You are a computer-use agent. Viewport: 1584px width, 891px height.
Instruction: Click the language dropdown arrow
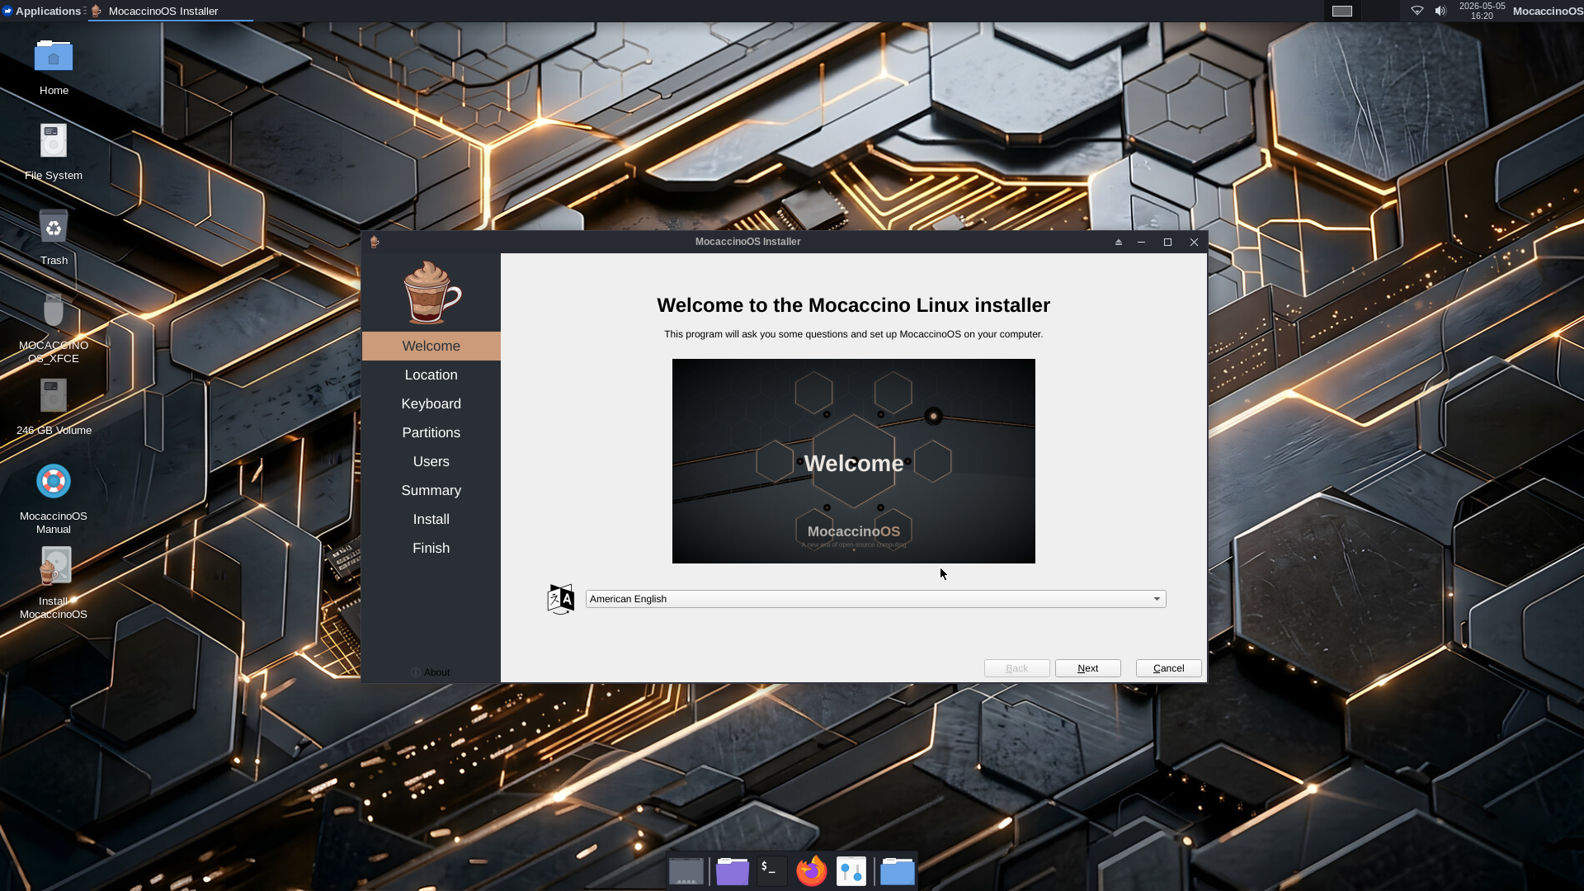tap(1157, 599)
